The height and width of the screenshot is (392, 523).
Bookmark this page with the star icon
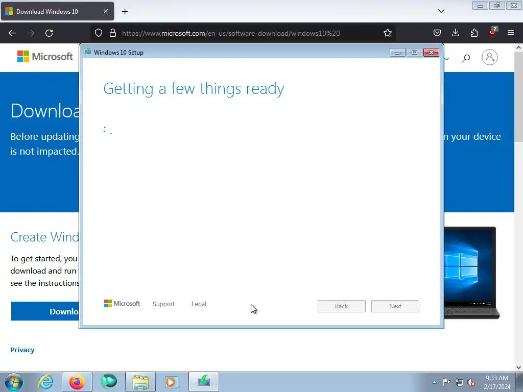click(x=387, y=33)
